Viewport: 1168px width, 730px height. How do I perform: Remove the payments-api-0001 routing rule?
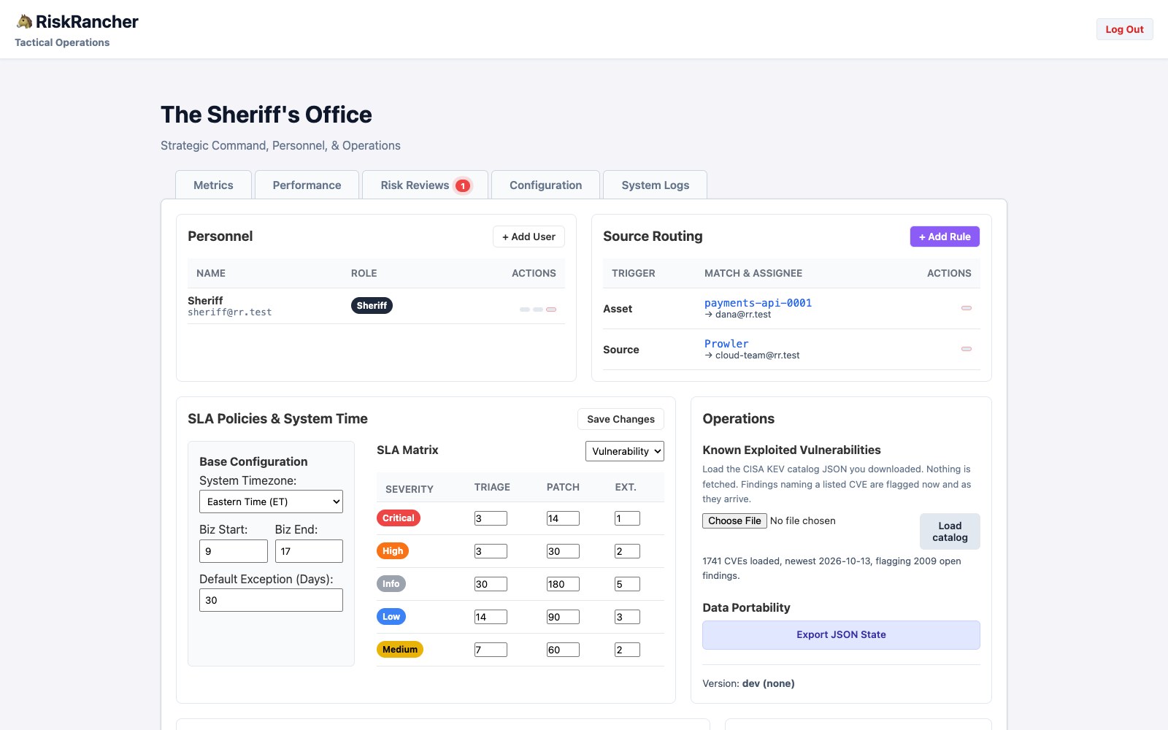point(967,308)
